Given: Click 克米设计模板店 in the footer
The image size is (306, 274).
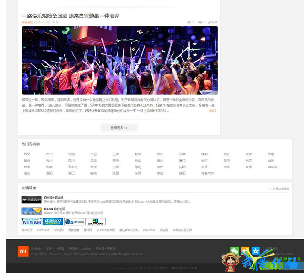Looking at the screenshot, I should click(106, 249).
